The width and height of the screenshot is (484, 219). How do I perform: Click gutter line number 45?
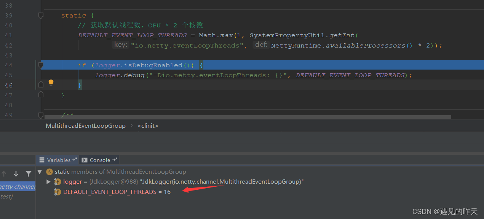click(x=8, y=75)
